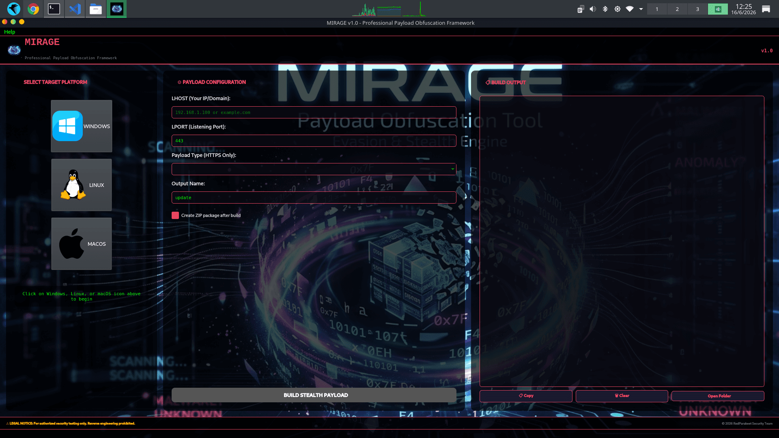The image size is (779, 438).
Task: Click the 'LHOST (Your IP/Domain):' label
Action: coord(201,98)
